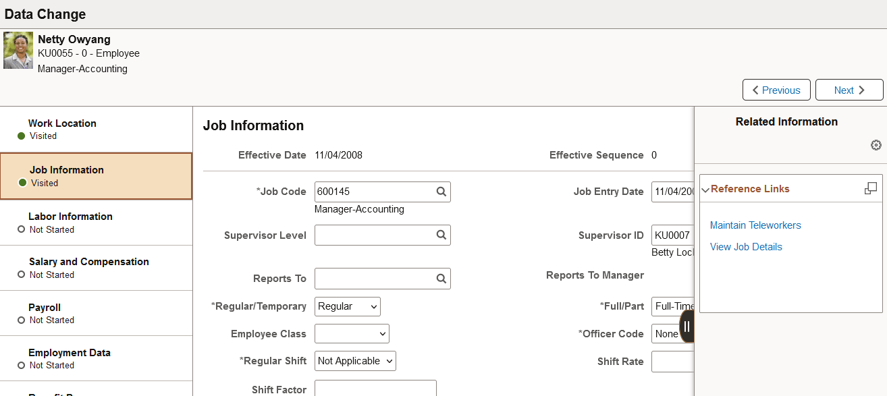The width and height of the screenshot is (887, 396).
Task: Open the Job Code lookup magnifier
Action: tap(441, 192)
